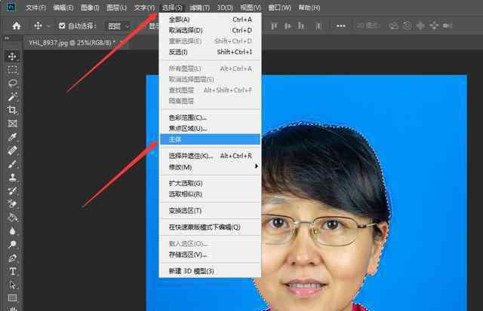Click the 3D slide icon
Screen dimensions: 483x311
(434, 26)
